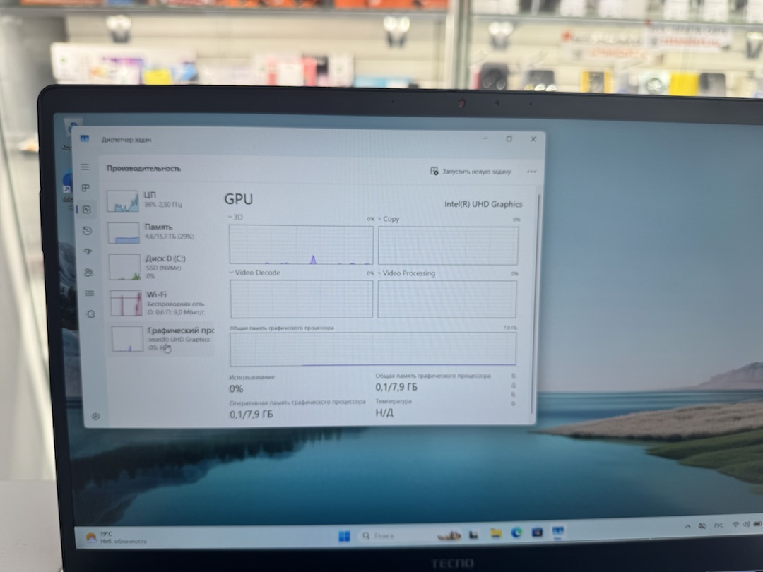Image resolution: width=763 pixels, height=572 pixels.
Task: Expand the 3D graph engine dropdown
Action: pos(236,218)
